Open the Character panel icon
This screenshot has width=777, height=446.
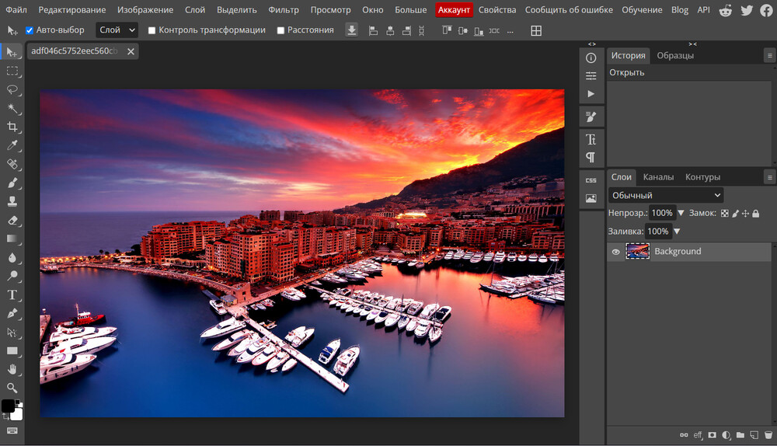pyautogui.click(x=591, y=139)
